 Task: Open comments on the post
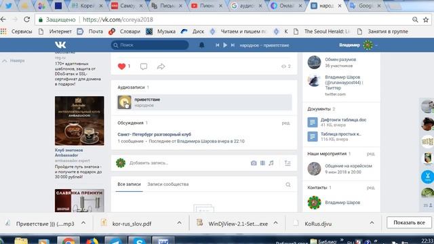[x=144, y=66]
